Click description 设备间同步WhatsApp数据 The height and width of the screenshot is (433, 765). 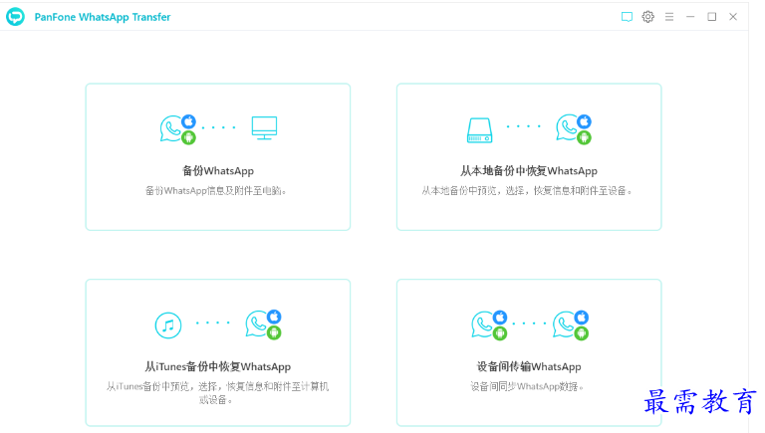pyautogui.click(x=527, y=386)
